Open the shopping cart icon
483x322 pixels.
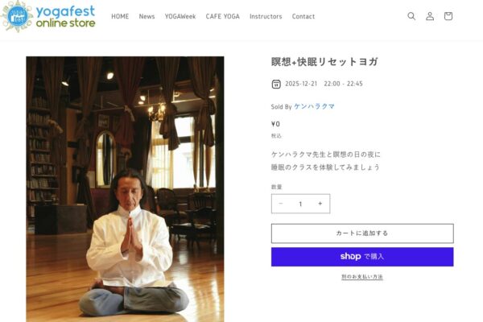point(448,16)
